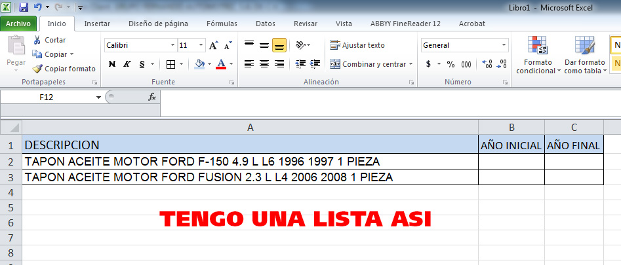Click Increase decimals icon
Image resolution: width=621 pixels, height=265 pixels.
pyautogui.click(x=487, y=64)
